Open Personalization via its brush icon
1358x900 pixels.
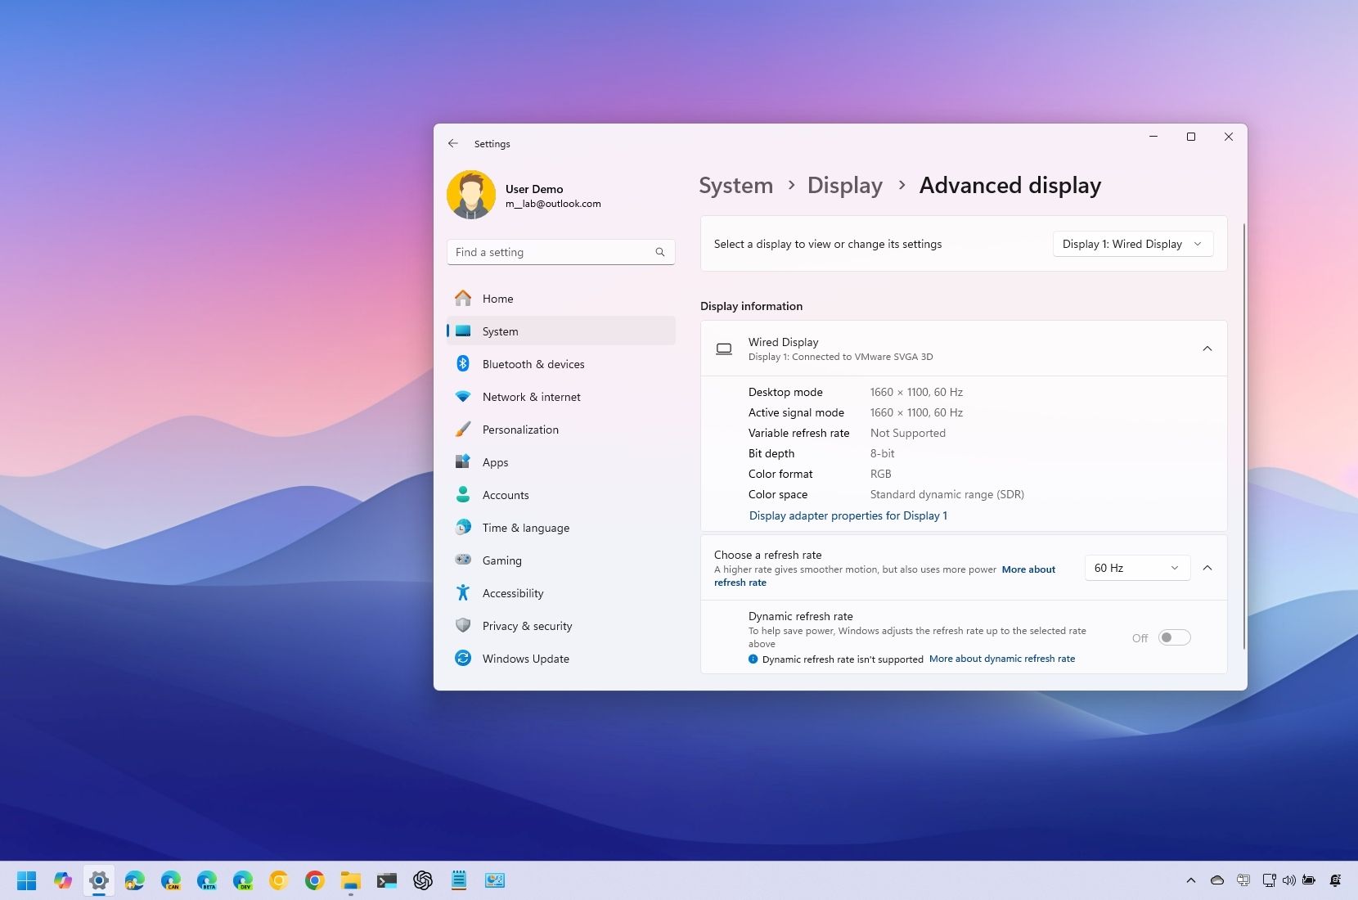pyautogui.click(x=463, y=429)
